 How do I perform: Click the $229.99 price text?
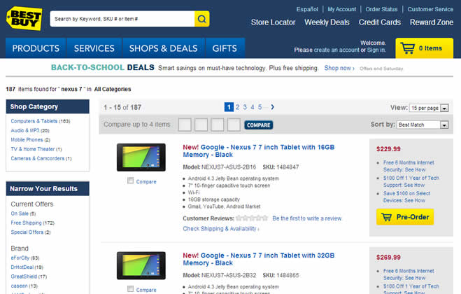[x=388, y=149]
